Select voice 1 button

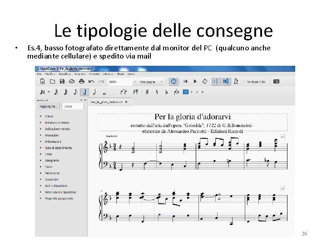[186, 92]
